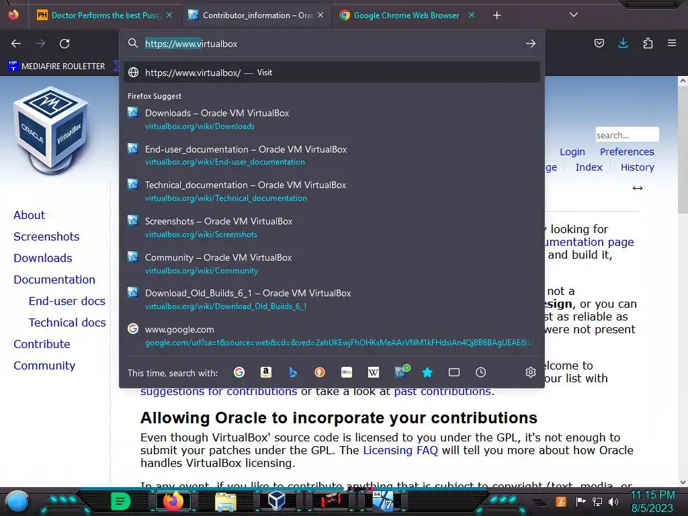
Task: Search open tabs with the rectangle icon
Action: tap(454, 372)
